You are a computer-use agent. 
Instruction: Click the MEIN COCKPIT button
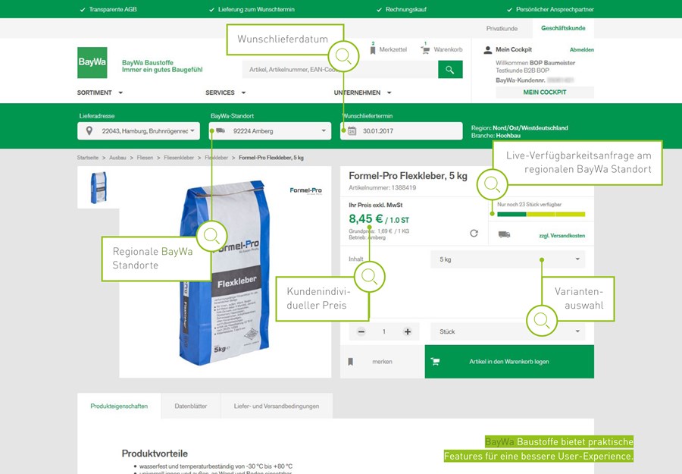coord(545,93)
